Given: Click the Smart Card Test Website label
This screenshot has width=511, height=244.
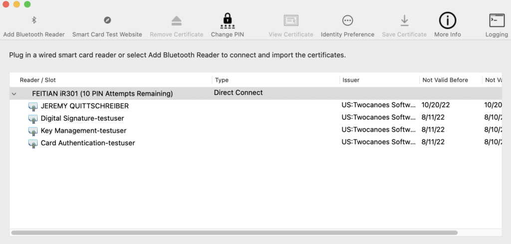Looking at the screenshot, I should click(x=107, y=34).
